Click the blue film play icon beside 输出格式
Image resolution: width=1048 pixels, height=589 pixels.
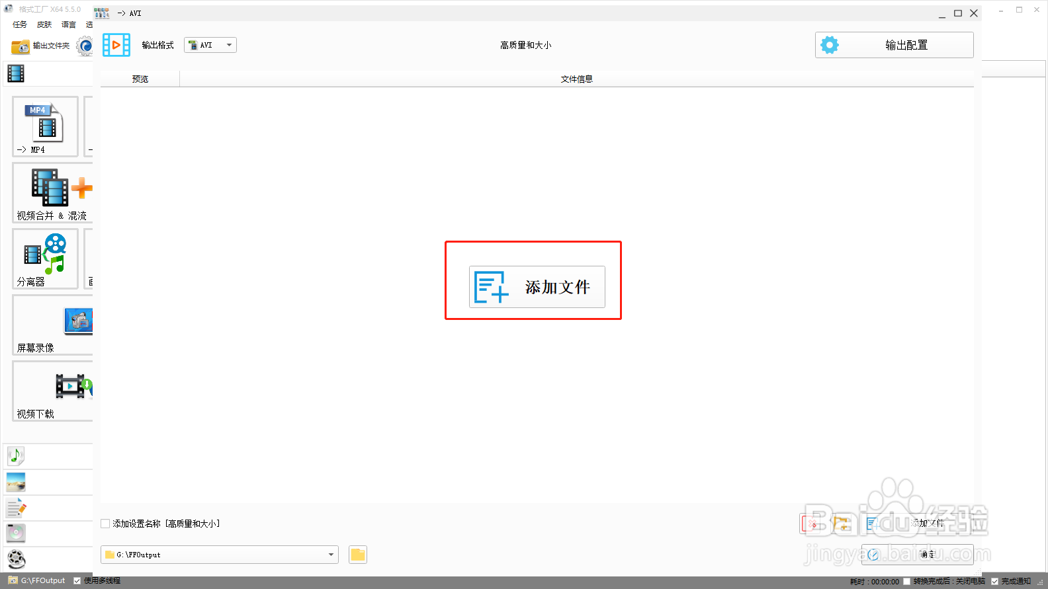pos(116,45)
